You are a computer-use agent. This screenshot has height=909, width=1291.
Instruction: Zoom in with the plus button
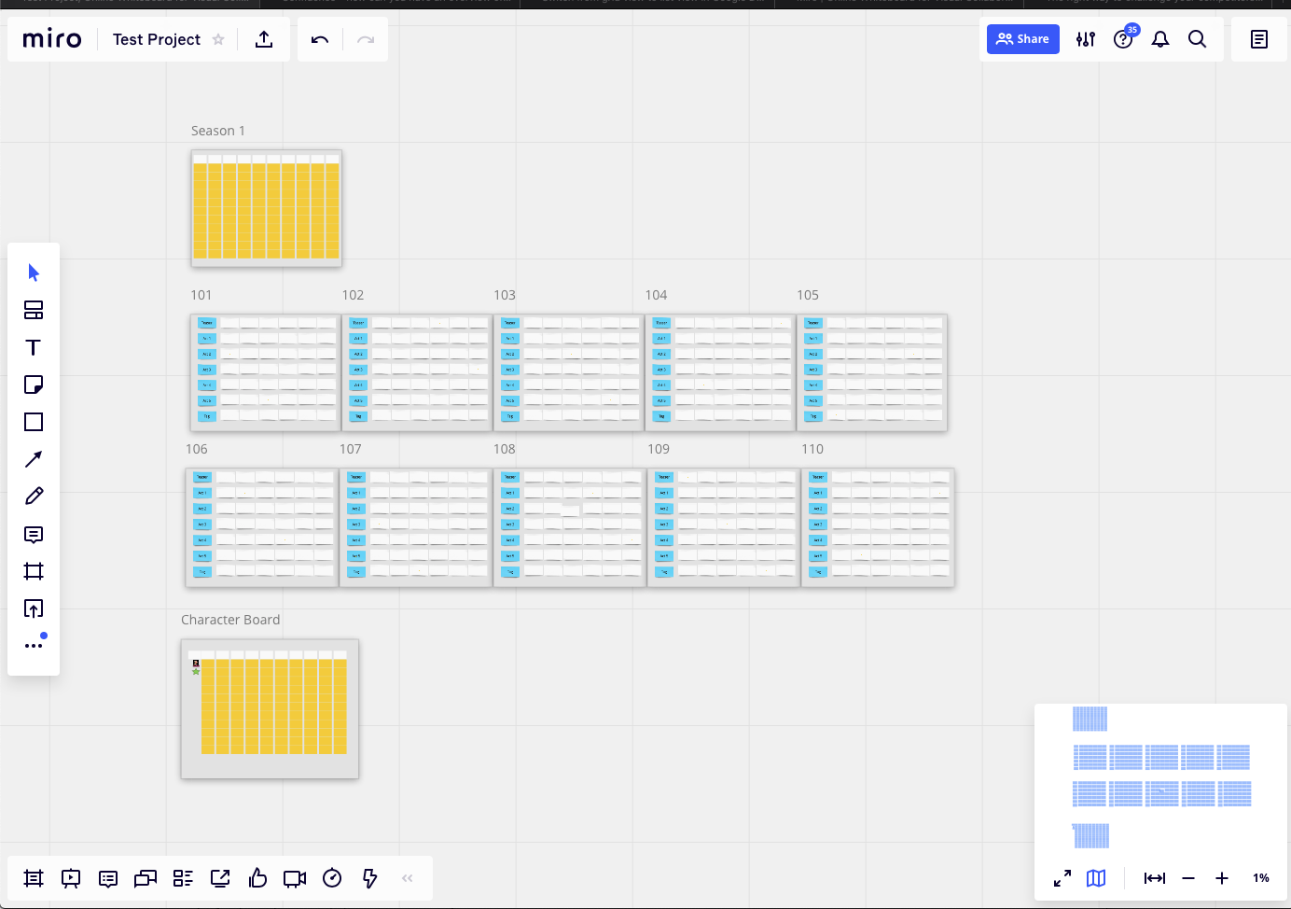pyautogui.click(x=1222, y=878)
